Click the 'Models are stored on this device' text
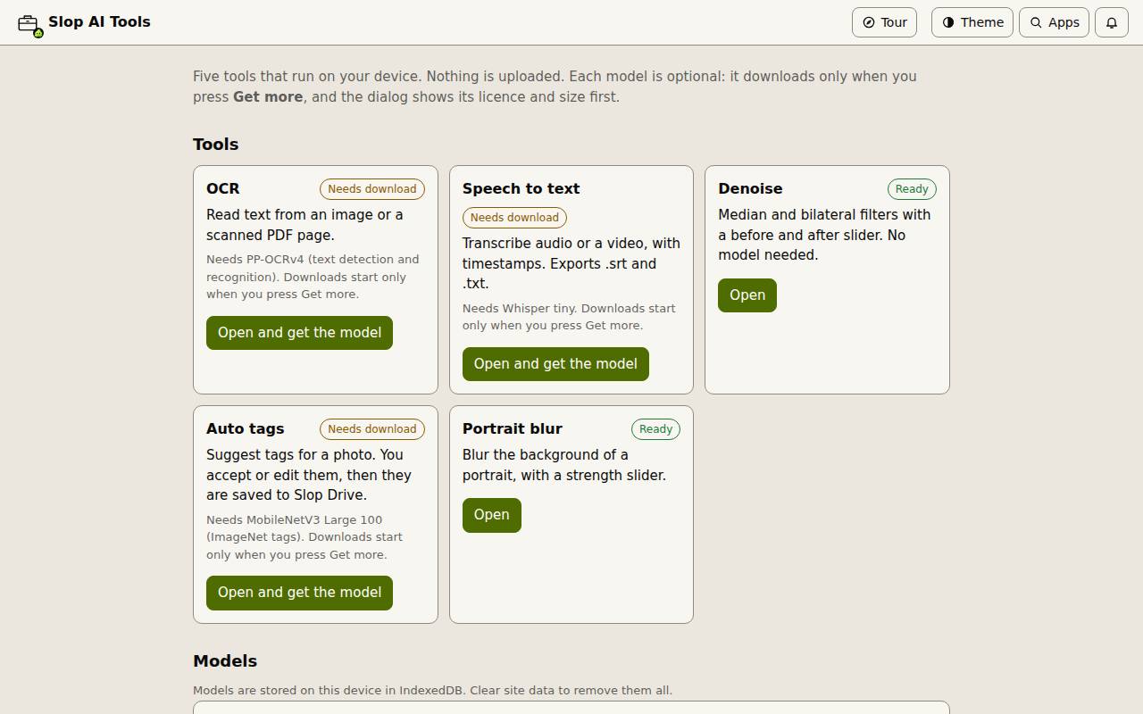Viewport: 1143px width, 714px height. (432, 690)
